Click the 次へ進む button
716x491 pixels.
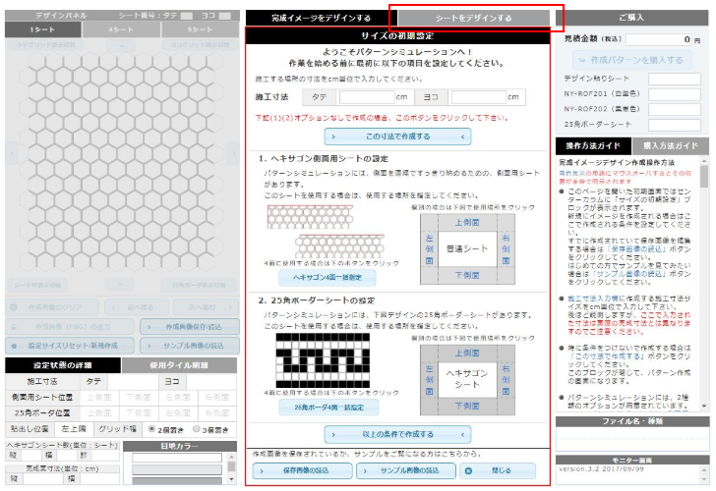[x=207, y=307]
